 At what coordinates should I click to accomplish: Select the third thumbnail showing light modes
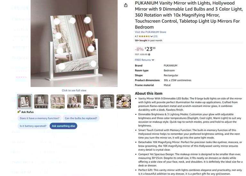click(x=58, y=102)
